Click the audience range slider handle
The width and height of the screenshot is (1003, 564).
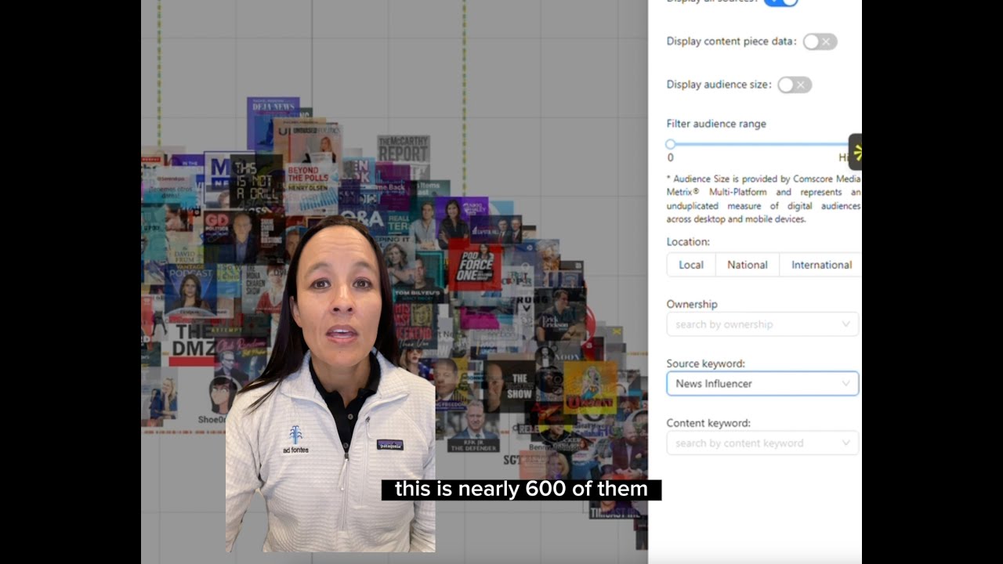(x=670, y=144)
